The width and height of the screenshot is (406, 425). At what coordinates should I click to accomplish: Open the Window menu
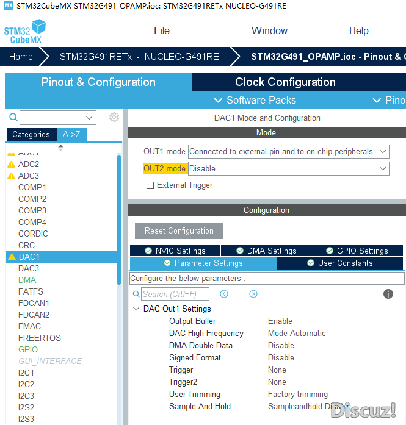click(x=269, y=30)
